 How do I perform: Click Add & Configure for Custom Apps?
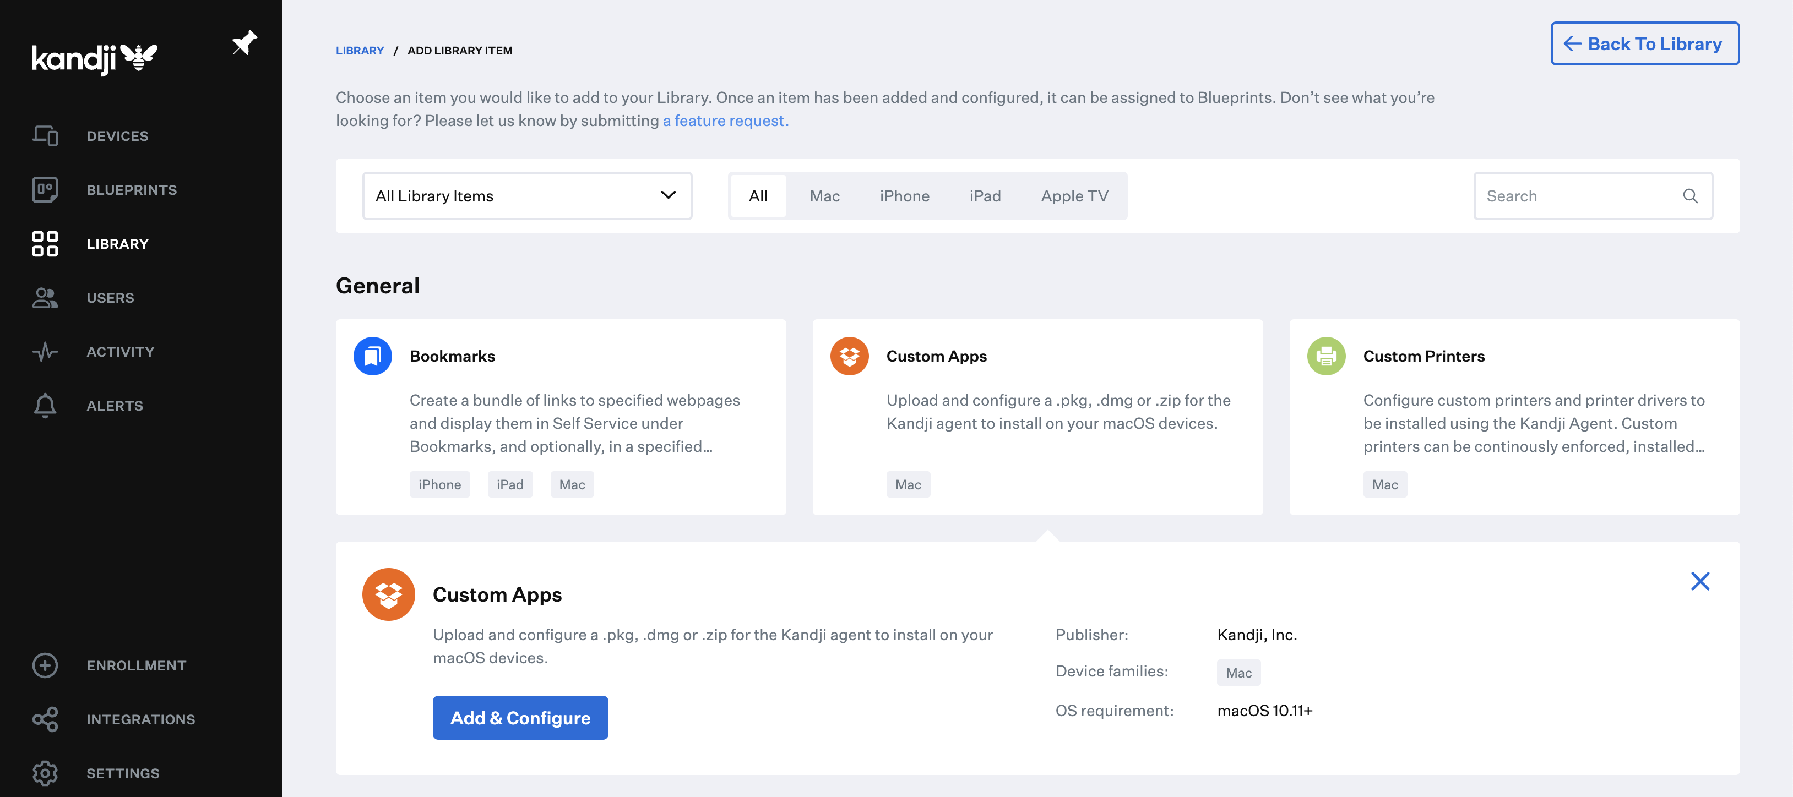(520, 717)
